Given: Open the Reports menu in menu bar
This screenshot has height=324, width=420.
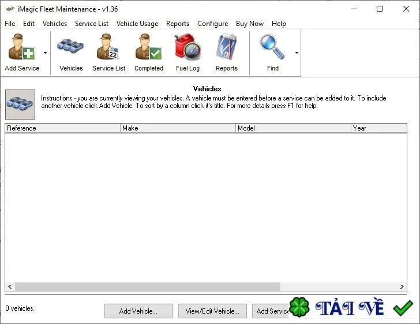Looking at the screenshot, I should [178, 24].
